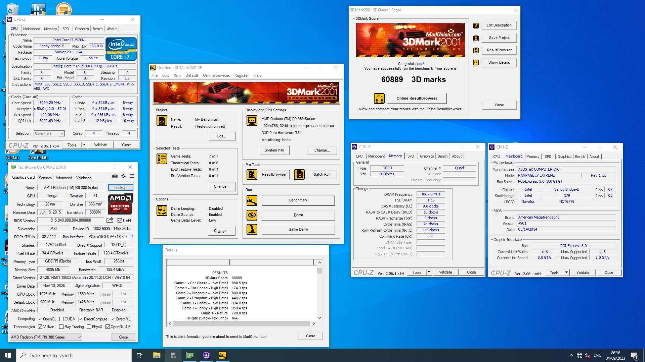Click the Display and CPU Settings monitor icon
This screenshot has width=645, height=362.
coord(252,121)
